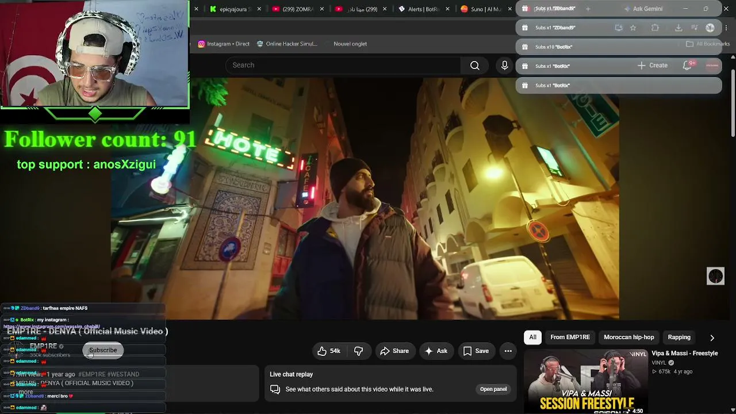Image resolution: width=736 pixels, height=414 pixels.
Task: Open the VINYL channel link
Action: (x=659, y=363)
